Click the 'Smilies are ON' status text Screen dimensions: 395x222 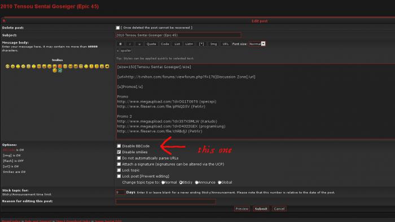click(14, 172)
